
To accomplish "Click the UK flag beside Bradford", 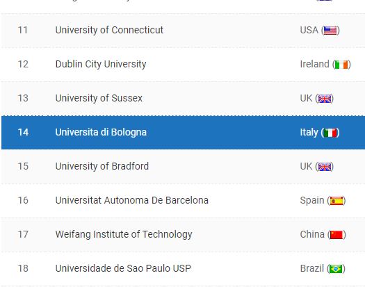I will pos(324,167).
